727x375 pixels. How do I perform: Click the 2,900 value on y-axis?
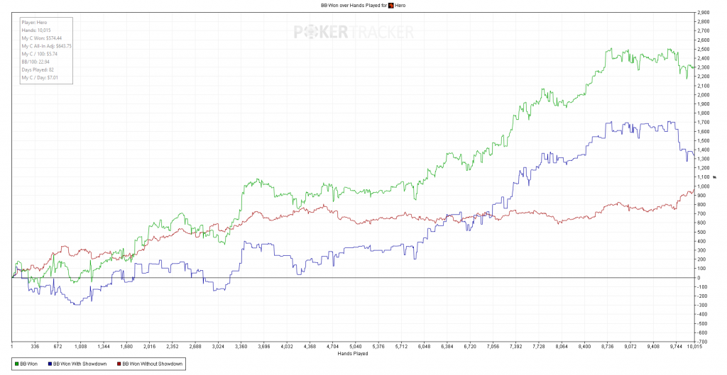(704, 13)
